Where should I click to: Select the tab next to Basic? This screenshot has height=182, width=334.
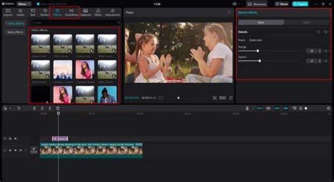(x=307, y=23)
